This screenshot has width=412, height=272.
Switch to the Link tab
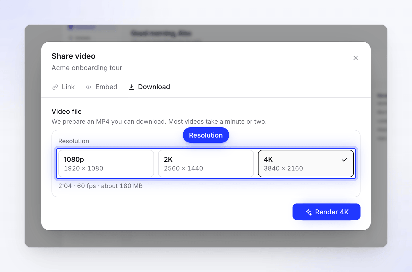coord(63,87)
